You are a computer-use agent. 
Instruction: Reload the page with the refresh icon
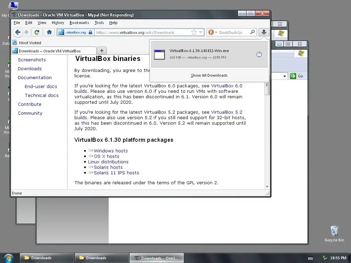coord(37,33)
